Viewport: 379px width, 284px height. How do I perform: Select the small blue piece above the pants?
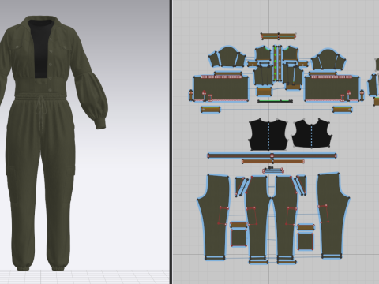tap(273, 170)
